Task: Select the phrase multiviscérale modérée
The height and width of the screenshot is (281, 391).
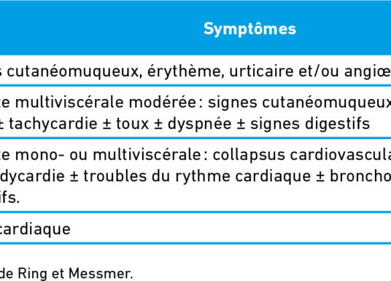Action: click(x=106, y=103)
